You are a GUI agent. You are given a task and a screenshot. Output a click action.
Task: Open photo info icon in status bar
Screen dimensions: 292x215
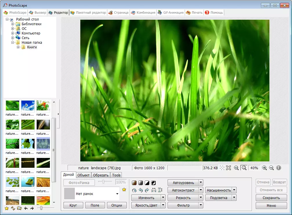point(279,168)
